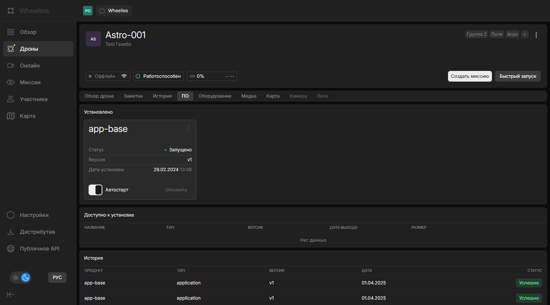Click the Онлайн camera icon in sidebar
This screenshot has width=550, height=305.
point(11,66)
